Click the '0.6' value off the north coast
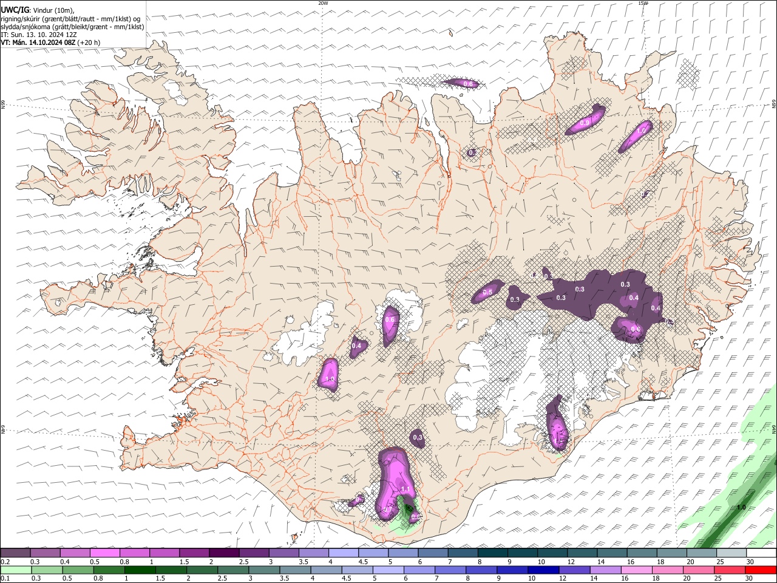This screenshot has height=583, width=777. tap(468, 83)
